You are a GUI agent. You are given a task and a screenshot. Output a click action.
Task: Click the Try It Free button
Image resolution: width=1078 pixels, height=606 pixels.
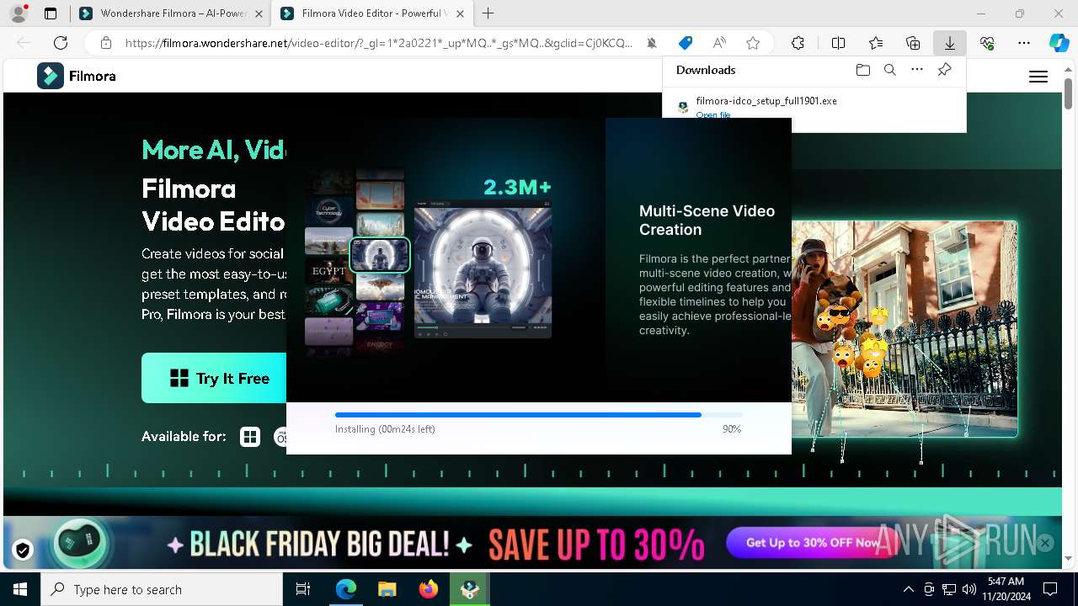coord(214,378)
